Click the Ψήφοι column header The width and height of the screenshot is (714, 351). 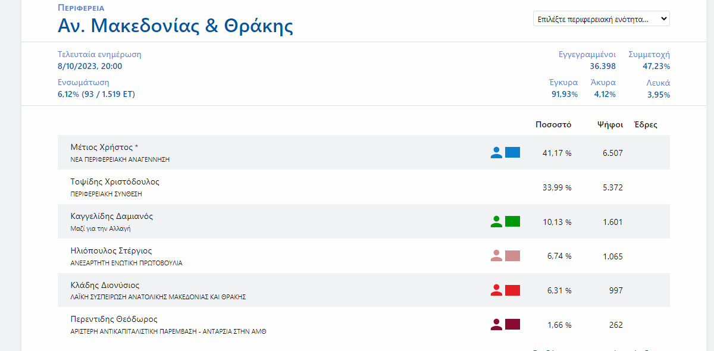(610, 124)
